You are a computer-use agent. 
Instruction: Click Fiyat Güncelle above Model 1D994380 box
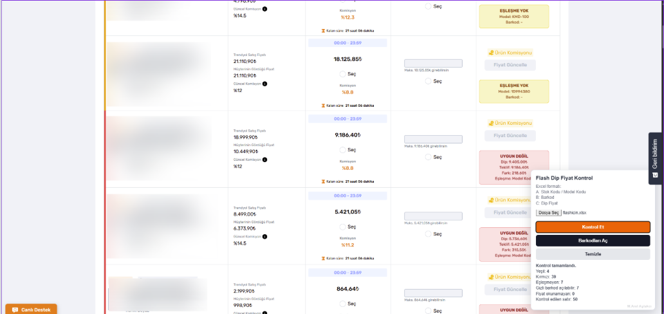click(510, 65)
